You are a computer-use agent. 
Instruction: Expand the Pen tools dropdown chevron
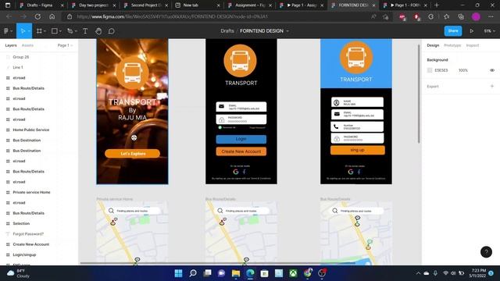(x=76, y=31)
